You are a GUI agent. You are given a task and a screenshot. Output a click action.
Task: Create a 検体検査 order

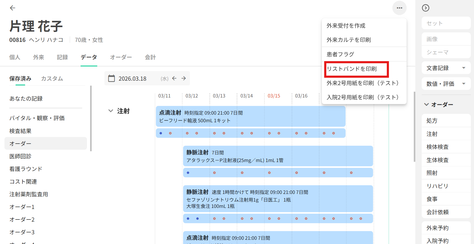coord(446,147)
